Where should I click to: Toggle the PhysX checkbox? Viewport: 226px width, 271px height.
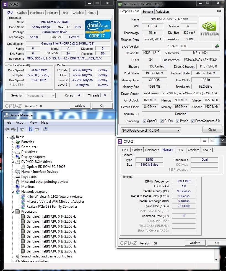pyautogui.click(x=177, y=121)
